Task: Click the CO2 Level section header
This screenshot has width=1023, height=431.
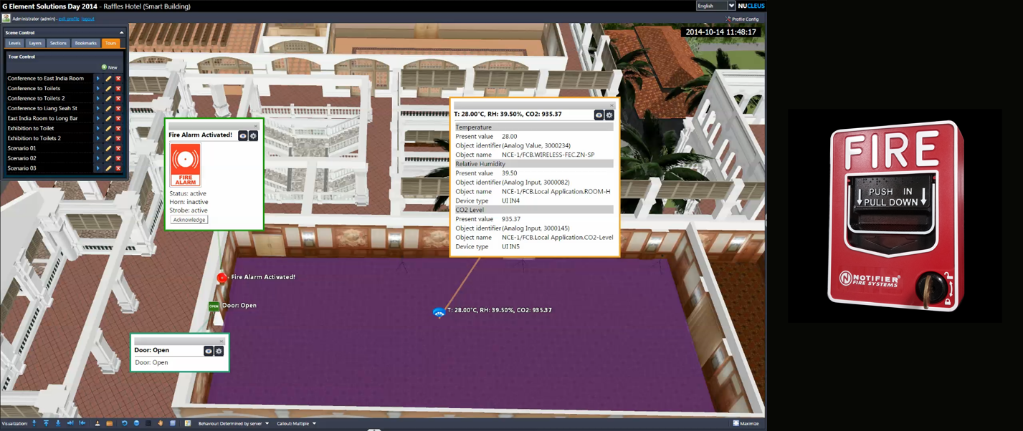Action: pyautogui.click(x=534, y=210)
